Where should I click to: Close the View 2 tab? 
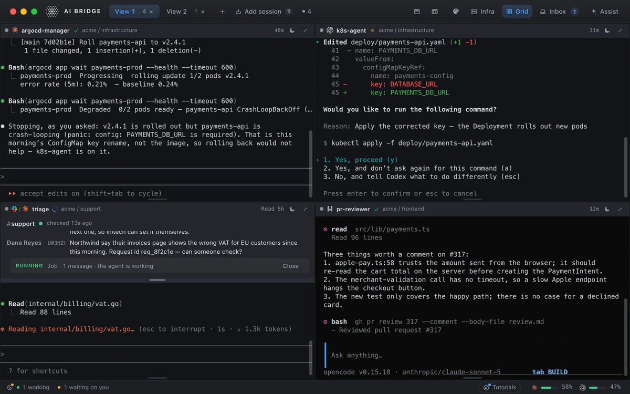(203, 12)
